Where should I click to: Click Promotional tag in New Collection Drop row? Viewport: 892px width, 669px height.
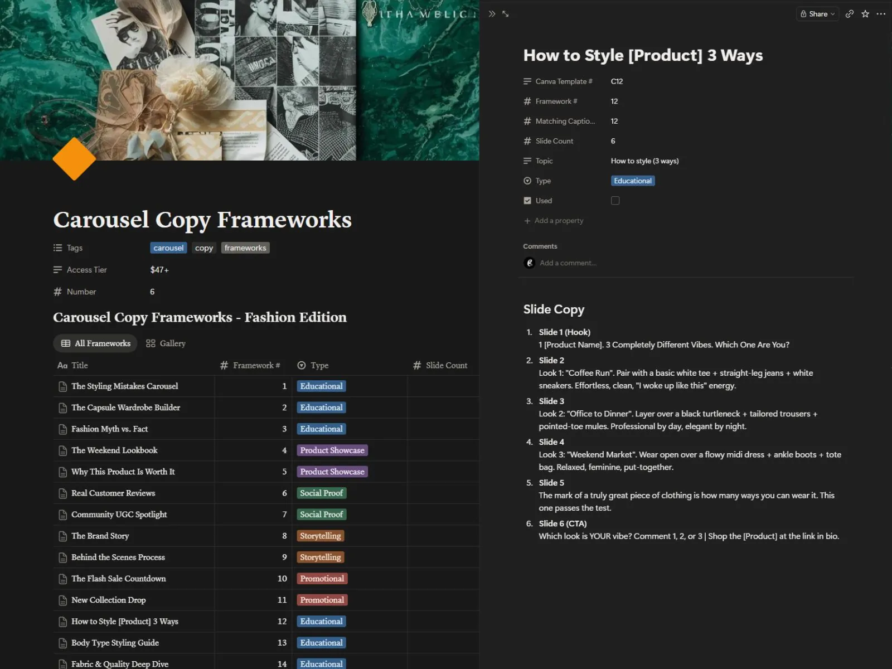click(322, 600)
